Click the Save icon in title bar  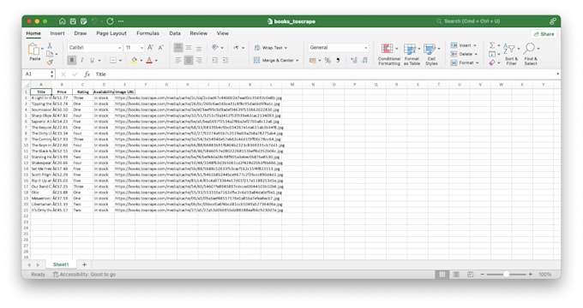[x=73, y=21]
